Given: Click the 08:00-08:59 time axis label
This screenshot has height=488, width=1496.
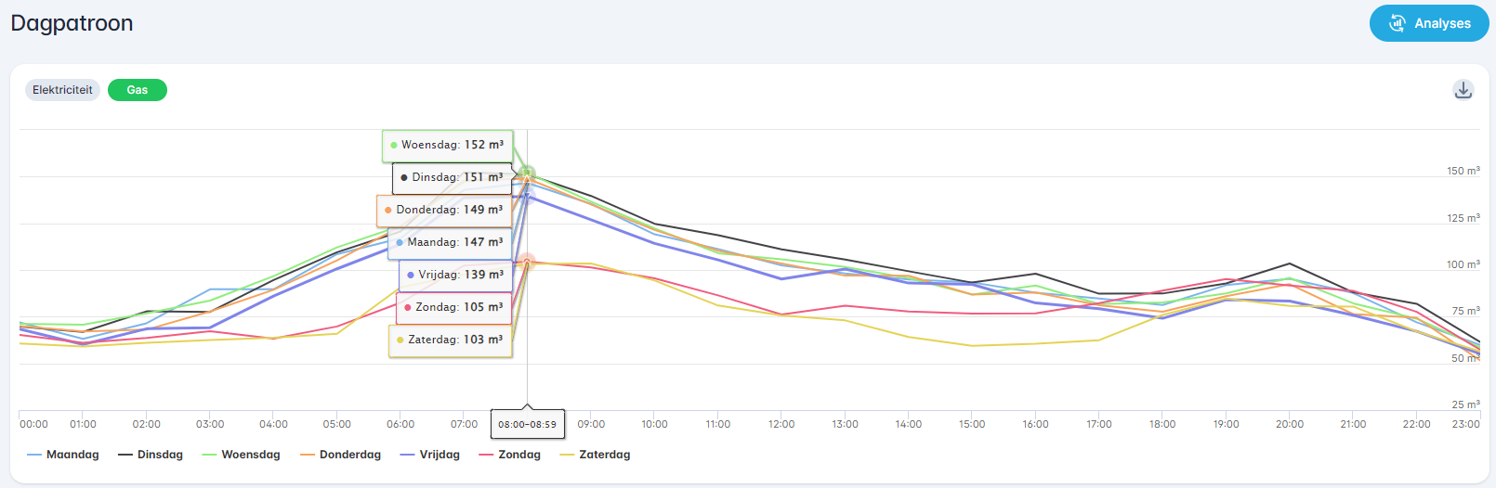Looking at the screenshot, I should coord(527,425).
